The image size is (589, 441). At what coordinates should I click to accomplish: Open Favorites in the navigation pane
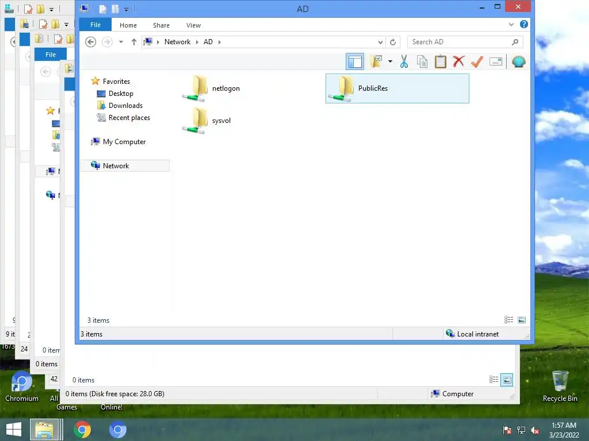[116, 82]
